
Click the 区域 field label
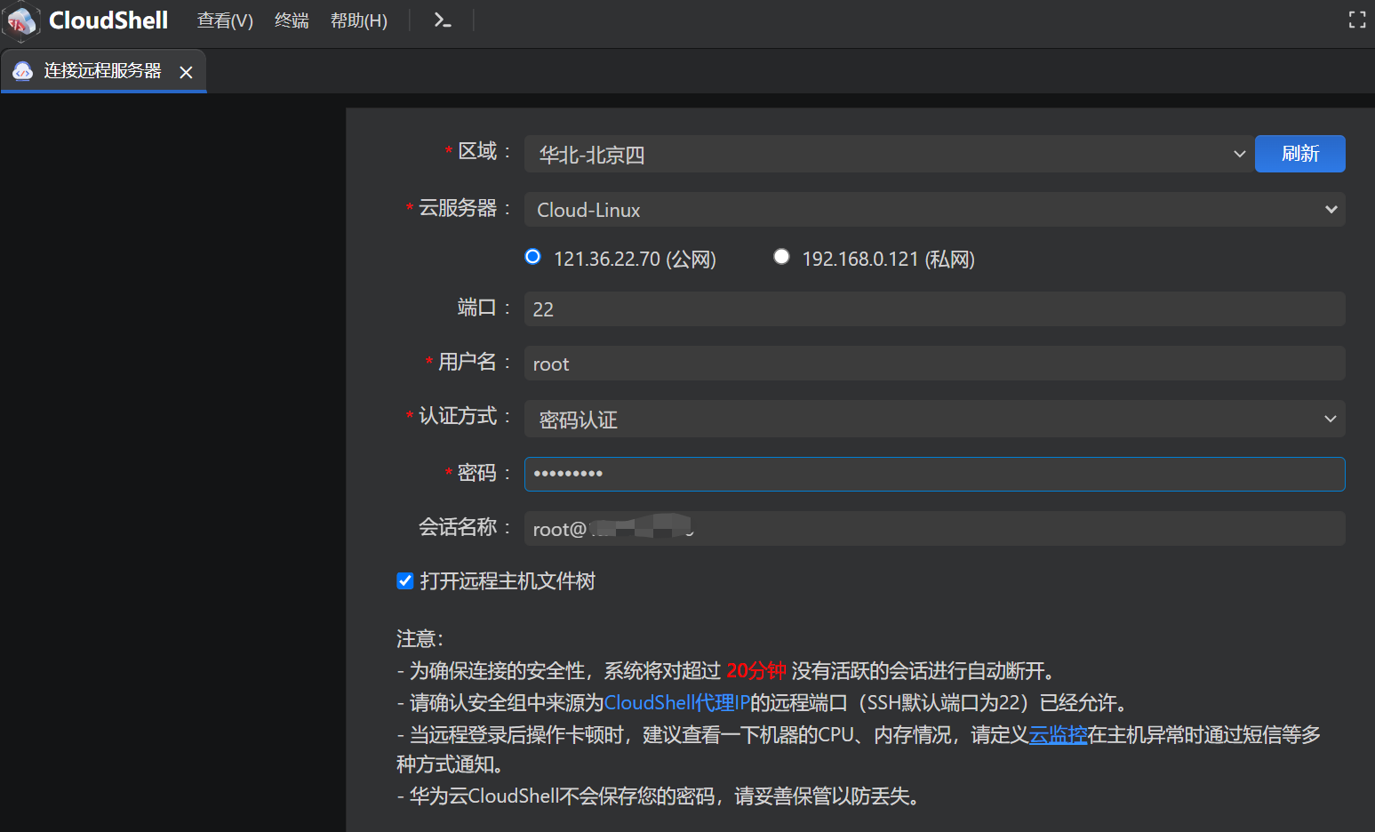pos(477,151)
